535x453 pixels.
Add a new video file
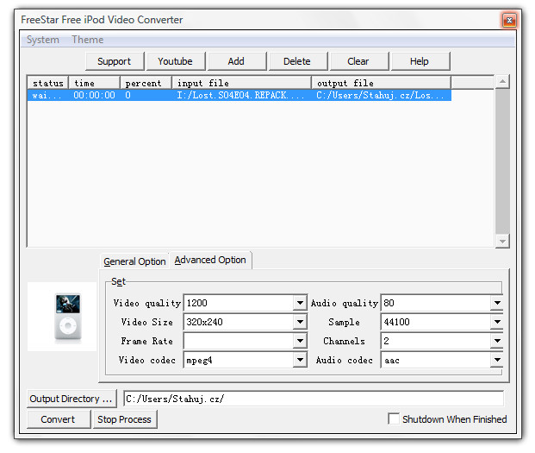click(236, 61)
